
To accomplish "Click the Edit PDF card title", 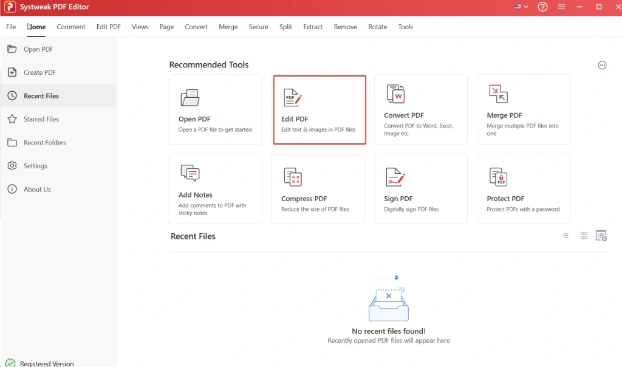I will [x=295, y=119].
